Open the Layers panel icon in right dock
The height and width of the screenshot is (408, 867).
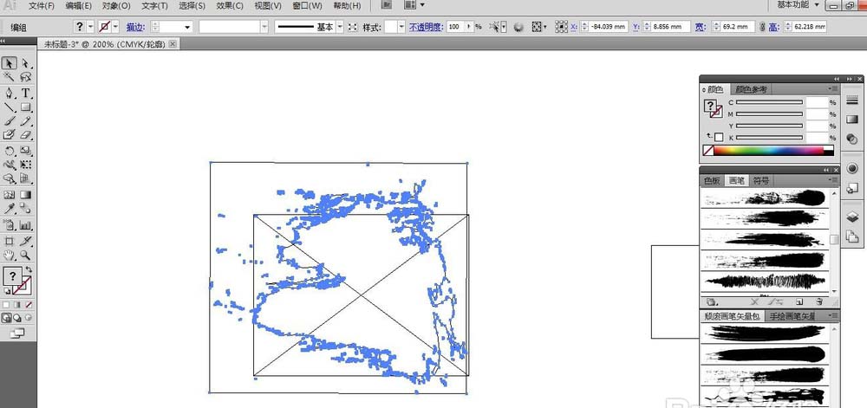tap(852, 217)
